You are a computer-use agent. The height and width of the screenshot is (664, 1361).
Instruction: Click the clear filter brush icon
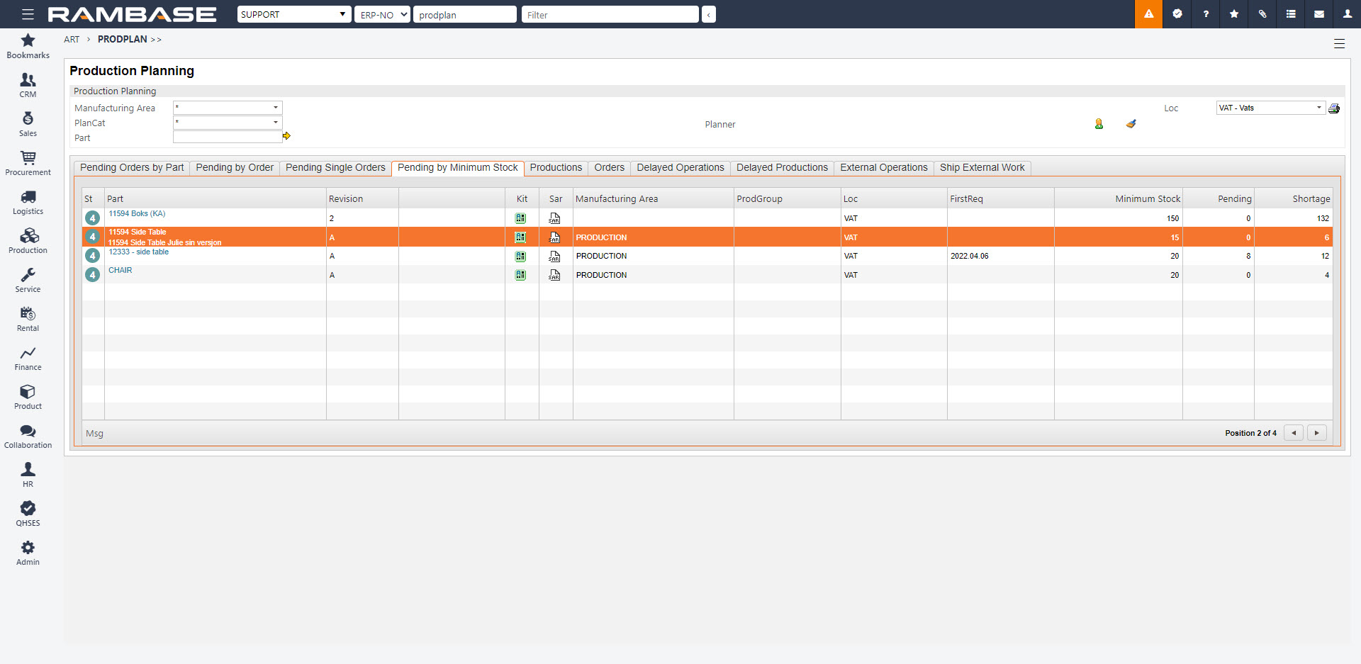pyautogui.click(x=1131, y=124)
